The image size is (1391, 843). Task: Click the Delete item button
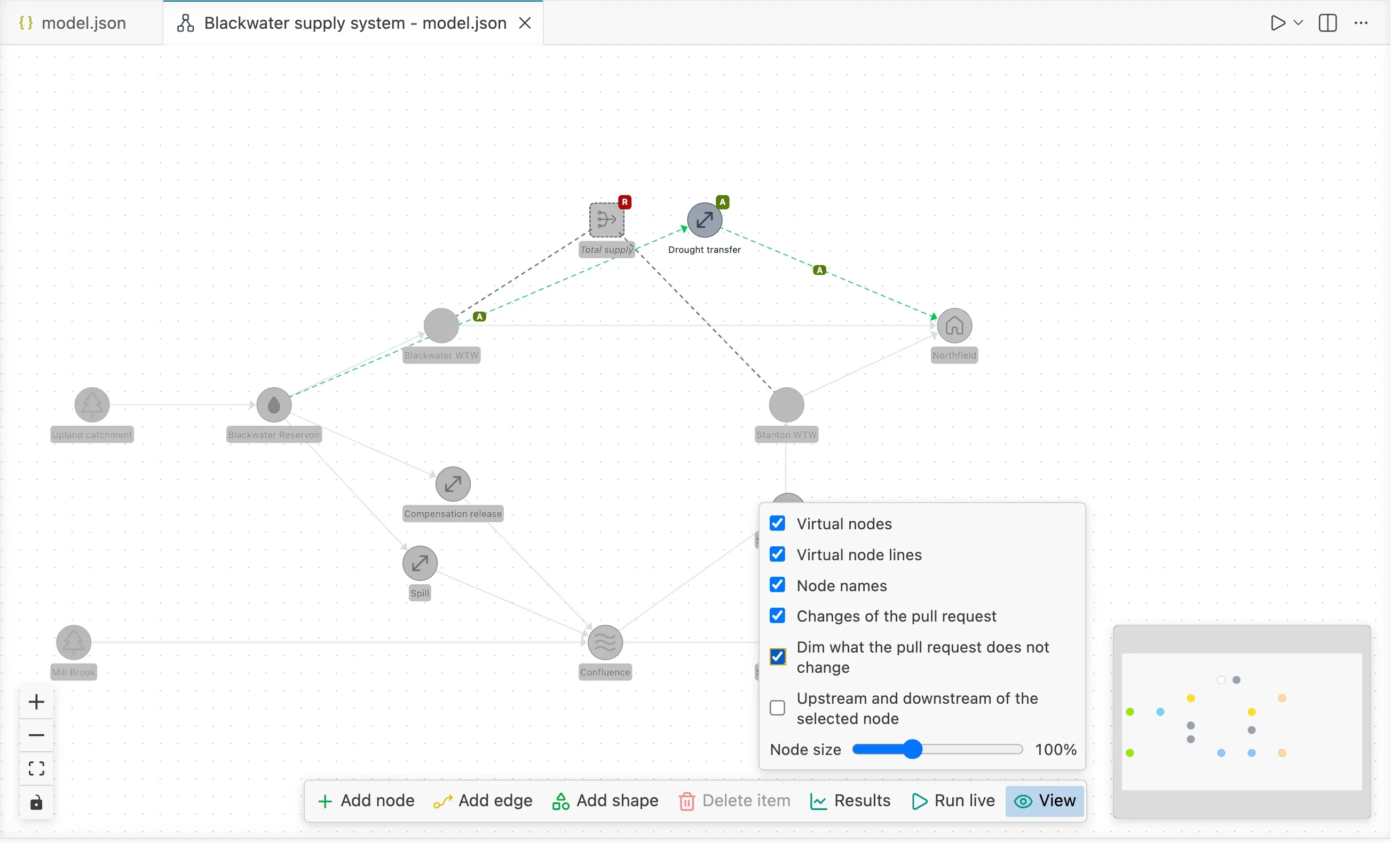tap(734, 801)
